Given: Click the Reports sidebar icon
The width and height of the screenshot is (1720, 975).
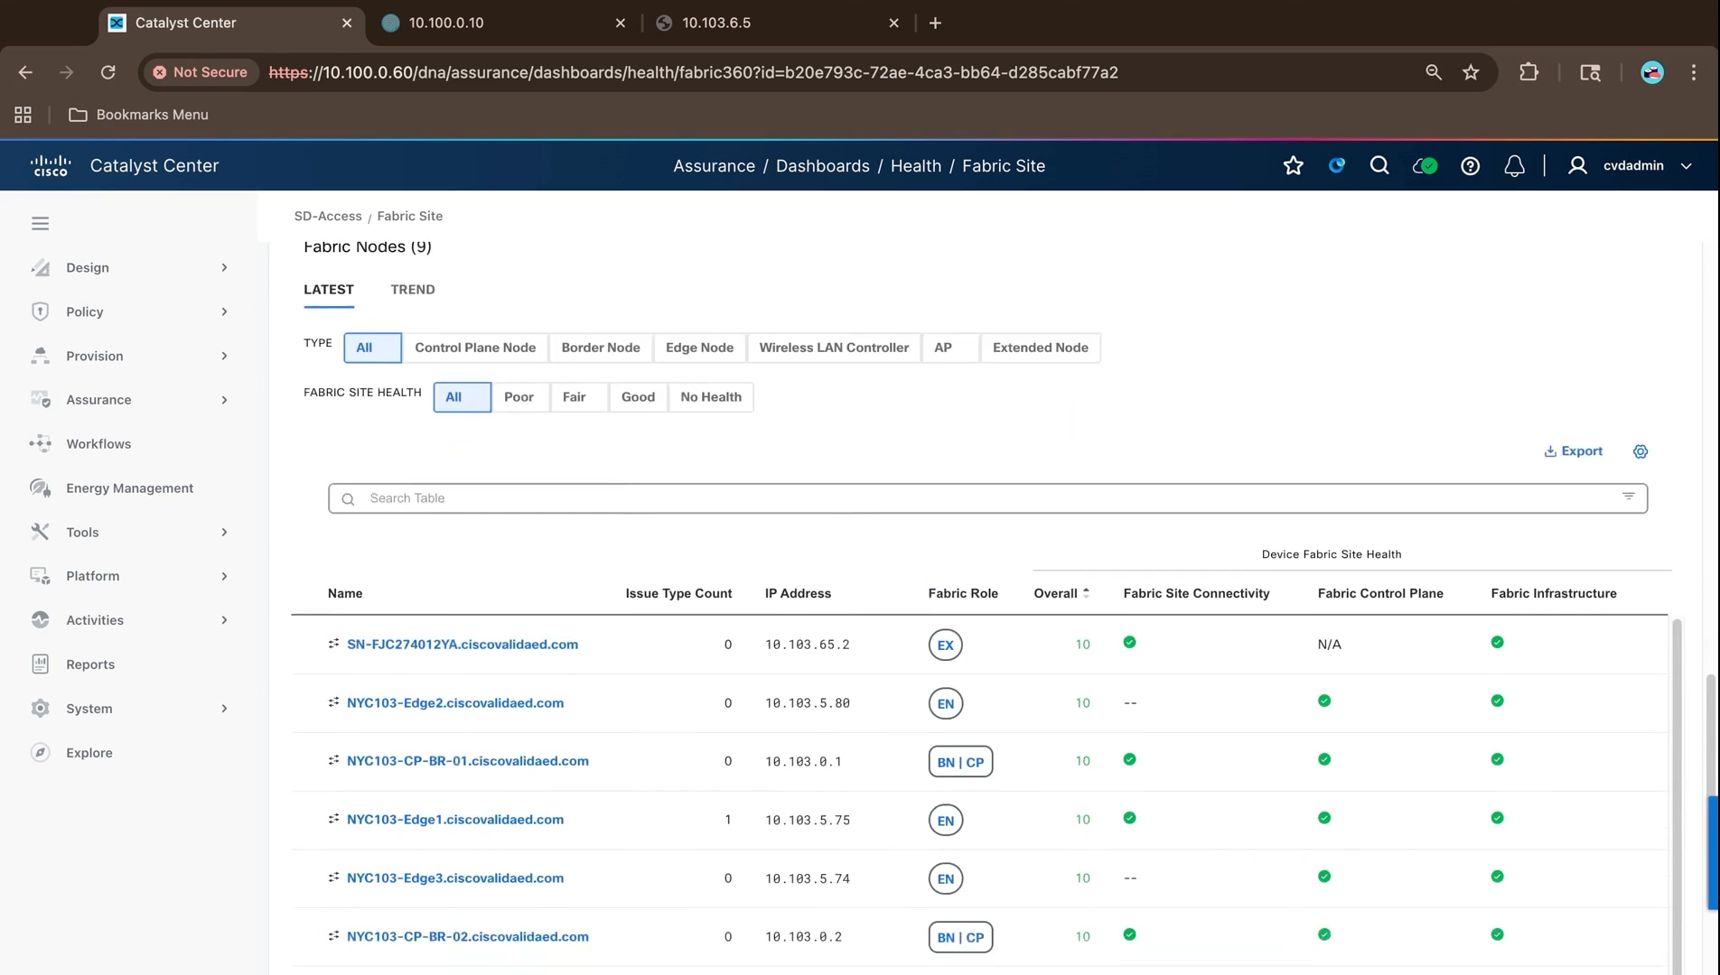Looking at the screenshot, I should point(40,664).
